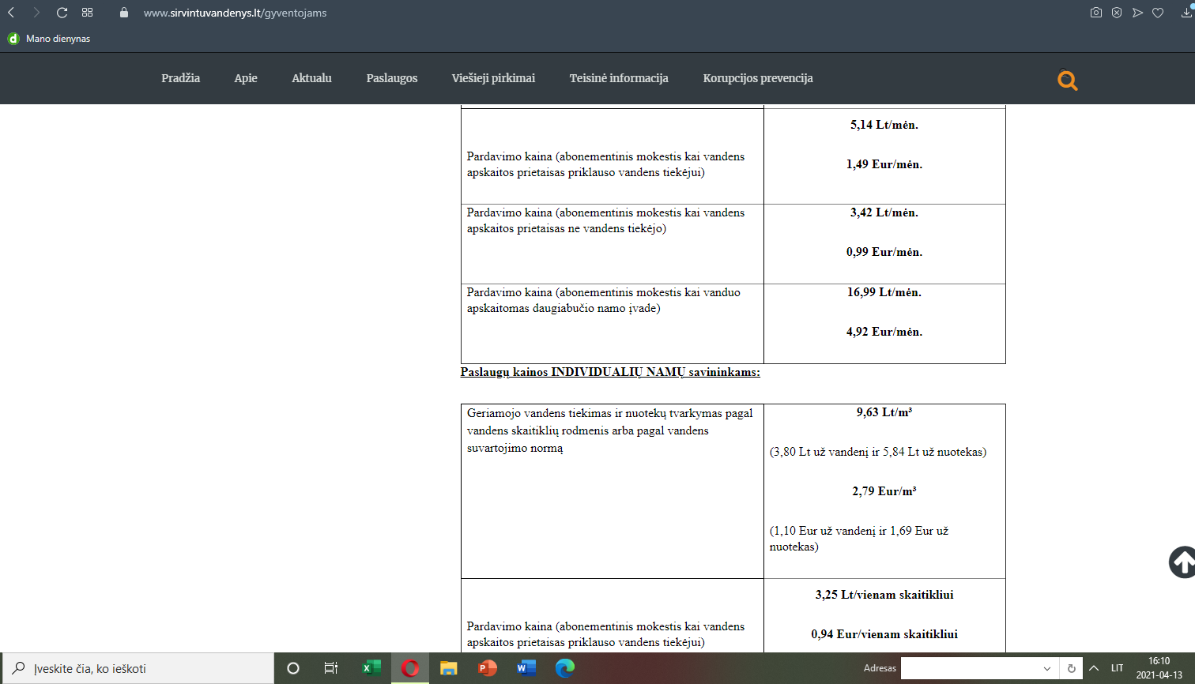Click the orange search magnifier icon
The height and width of the screenshot is (684, 1195).
[x=1067, y=81]
